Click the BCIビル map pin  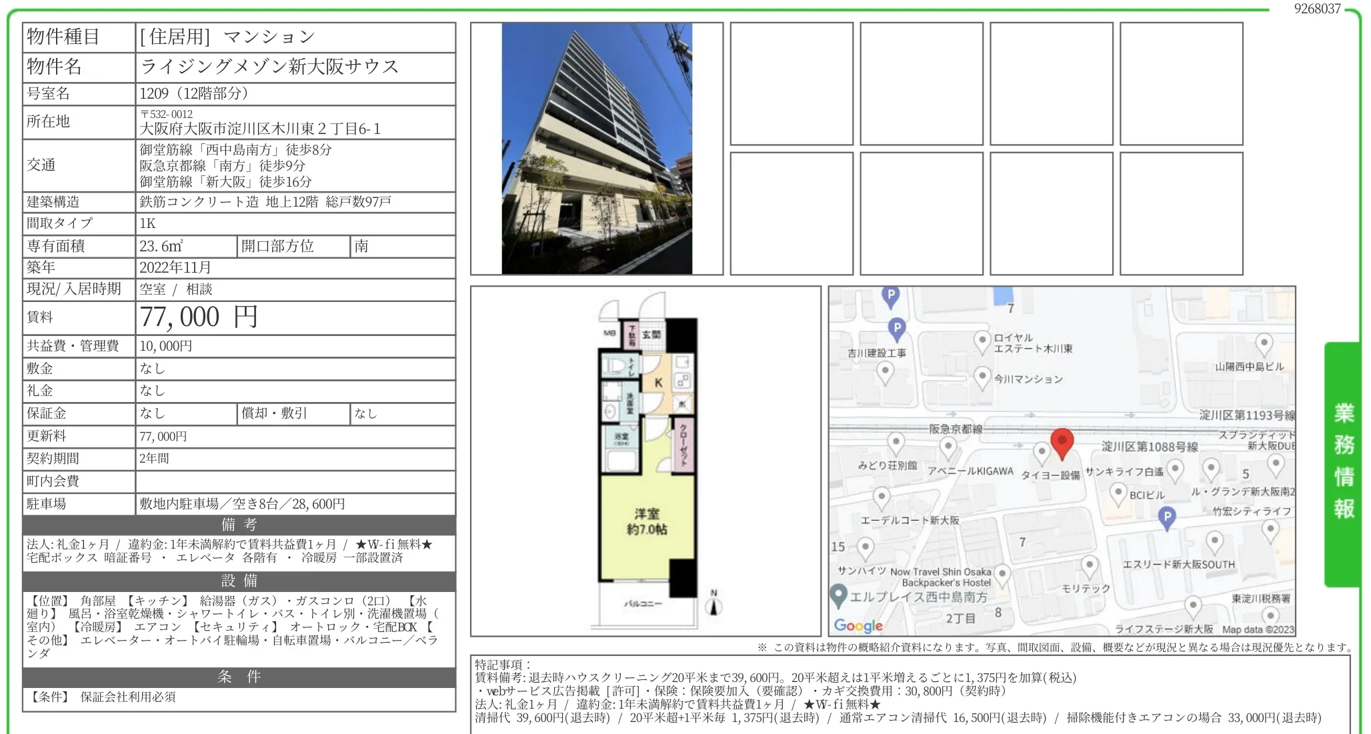[x=1118, y=493]
